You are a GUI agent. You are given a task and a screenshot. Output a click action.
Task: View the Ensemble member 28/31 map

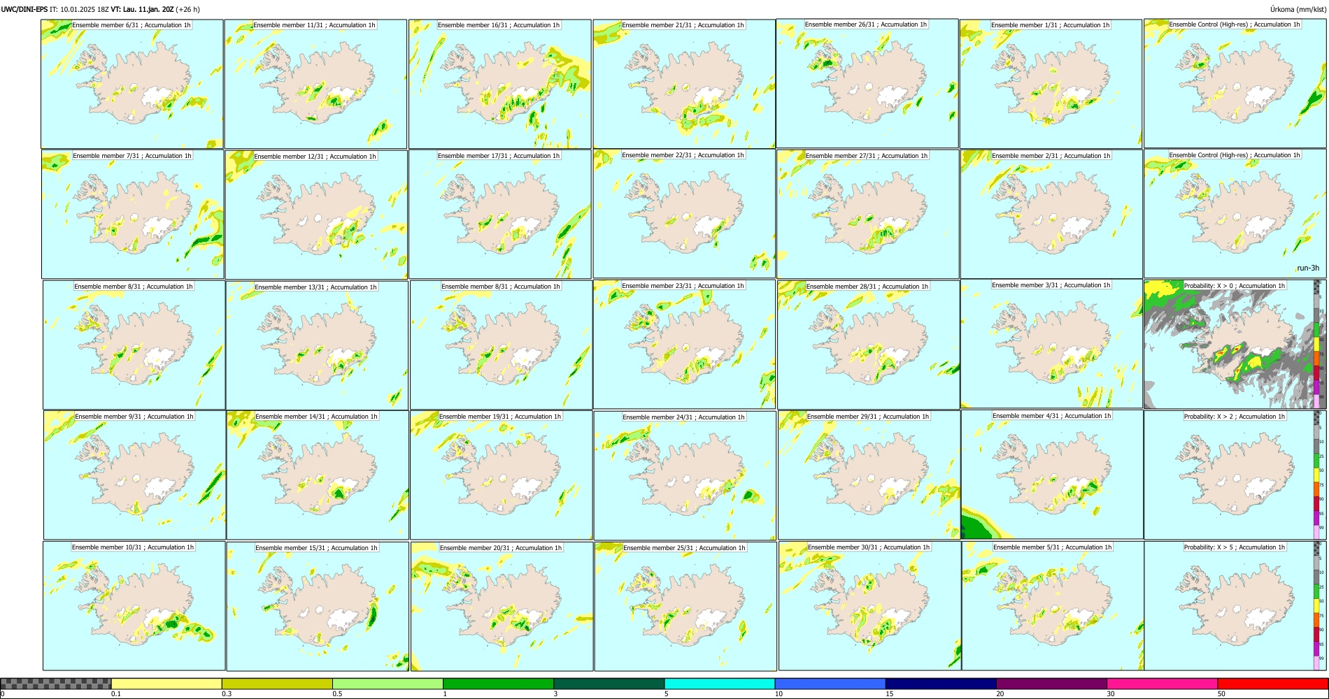pyautogui.click(x=869, y=345)
